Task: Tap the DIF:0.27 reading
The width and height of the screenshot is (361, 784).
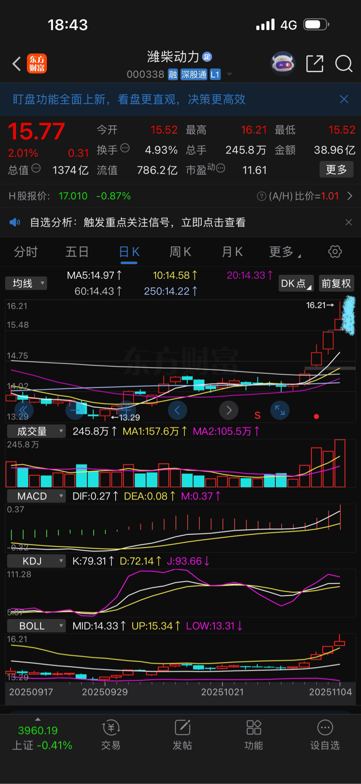Action: 95,496
